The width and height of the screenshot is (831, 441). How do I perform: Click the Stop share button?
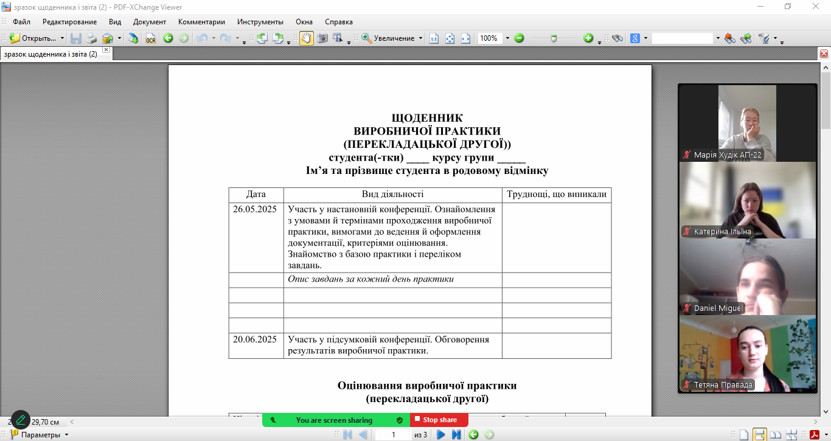pyautogui.click(x=438, y=420)
